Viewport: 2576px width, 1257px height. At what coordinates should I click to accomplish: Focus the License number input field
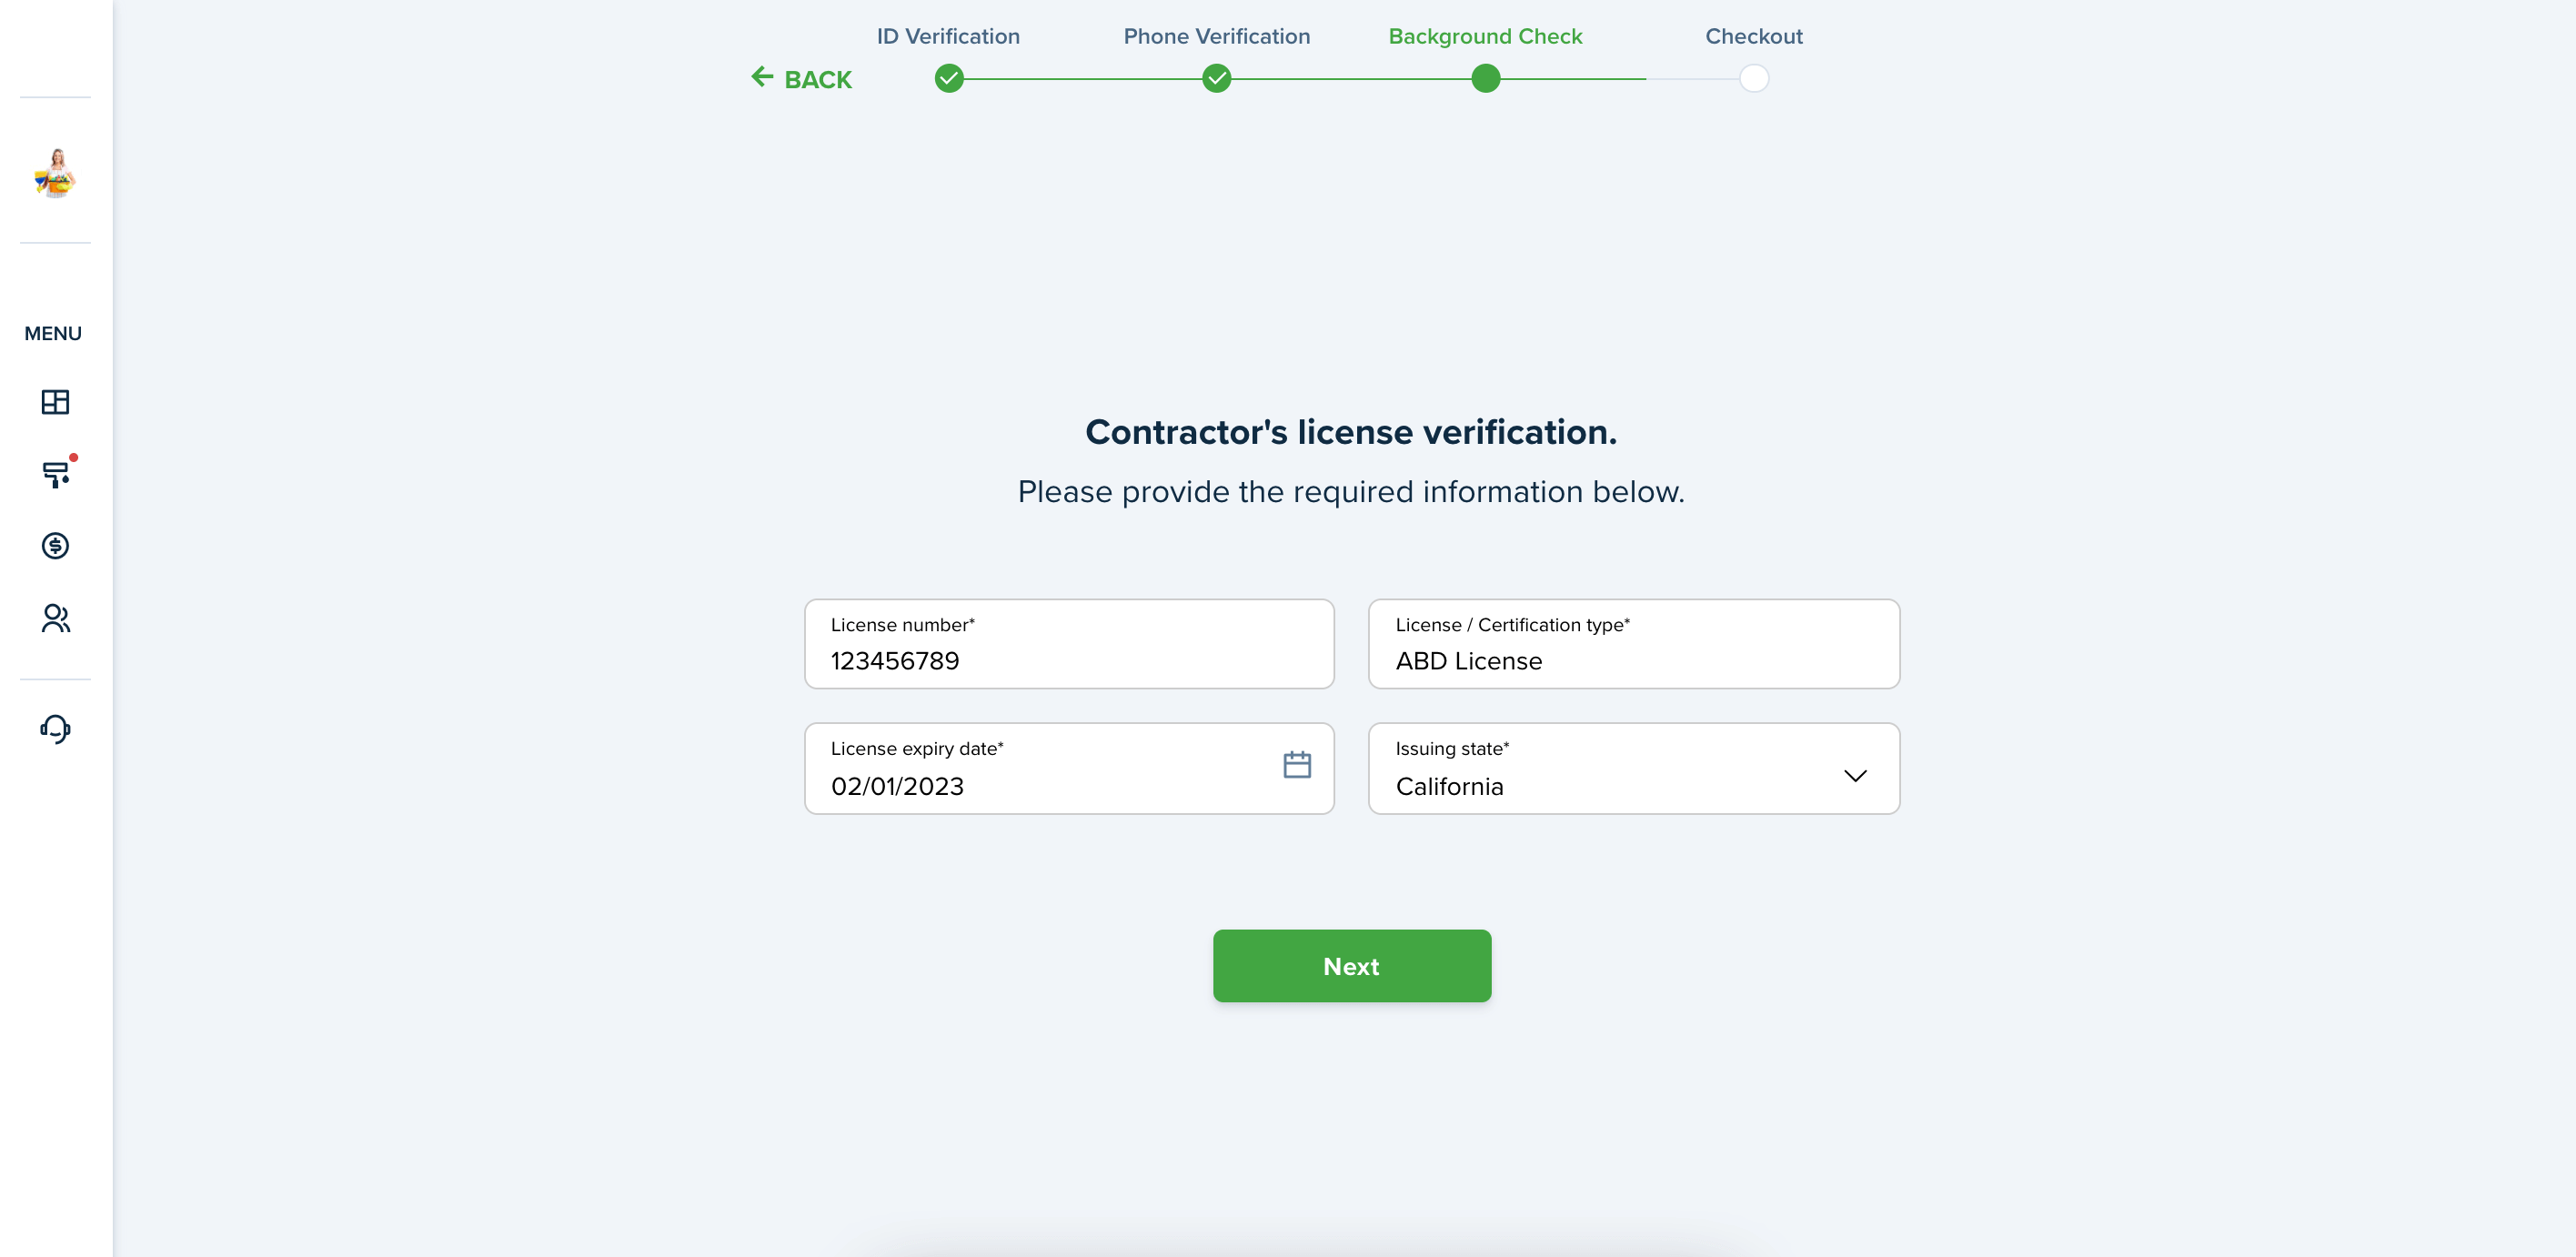click(1069, 644)
